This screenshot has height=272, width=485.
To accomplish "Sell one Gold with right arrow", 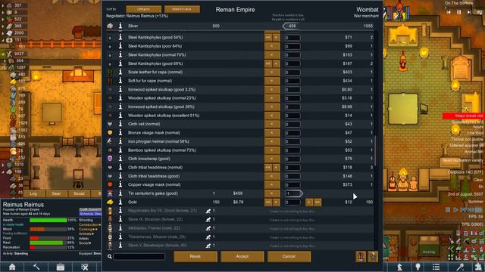I will coord(309,202).
